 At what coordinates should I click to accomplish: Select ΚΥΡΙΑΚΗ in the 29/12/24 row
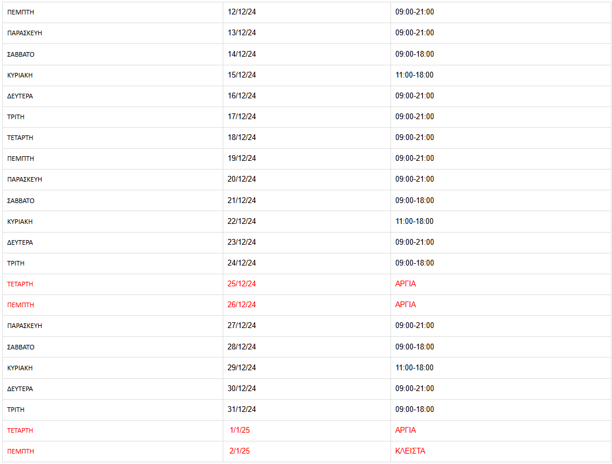pos(20,368)
